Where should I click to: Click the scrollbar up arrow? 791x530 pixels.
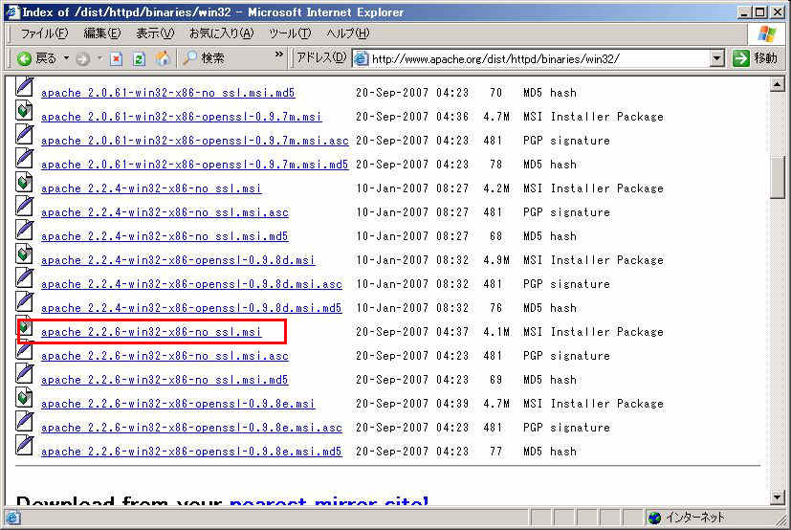(778, 84)
